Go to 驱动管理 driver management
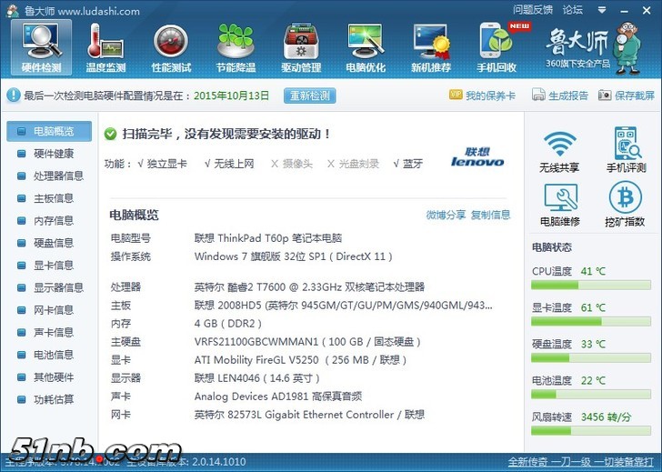 tap(301, 47)
